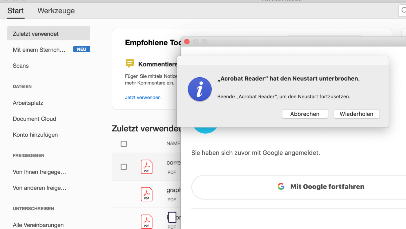Click the NEU badge in the sidebar
The height and width of the screenshot is (229, 406).
click(x=81, y=49)
